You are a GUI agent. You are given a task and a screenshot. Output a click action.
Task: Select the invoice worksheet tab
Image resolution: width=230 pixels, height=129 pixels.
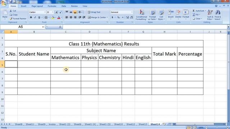[x=52, y=124]
